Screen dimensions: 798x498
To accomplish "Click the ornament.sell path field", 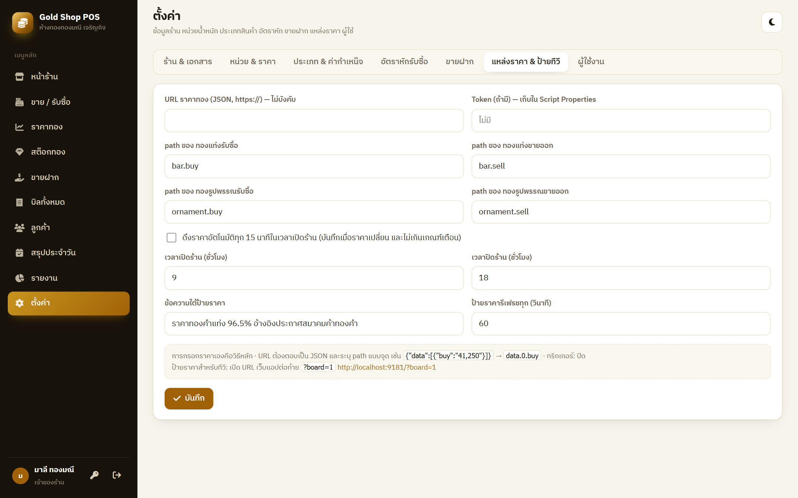I will coord(621,212).
